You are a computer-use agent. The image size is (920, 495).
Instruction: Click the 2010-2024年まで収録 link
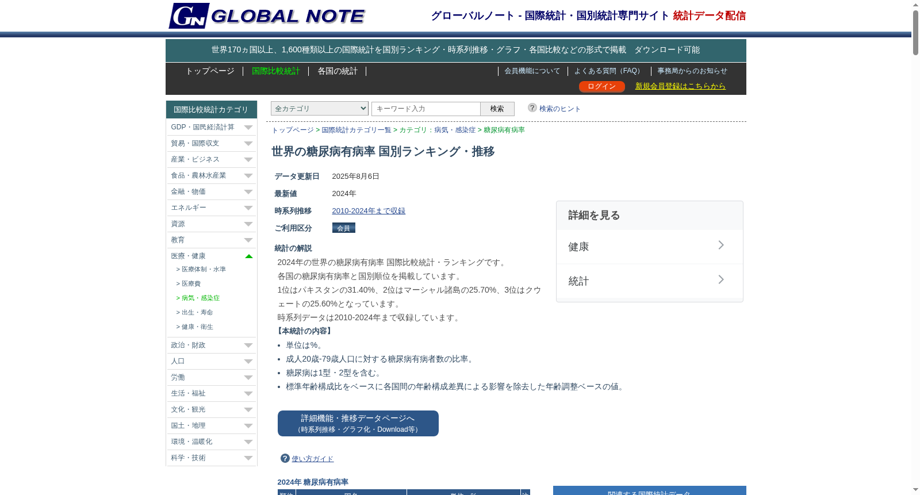tap(369, 211)
